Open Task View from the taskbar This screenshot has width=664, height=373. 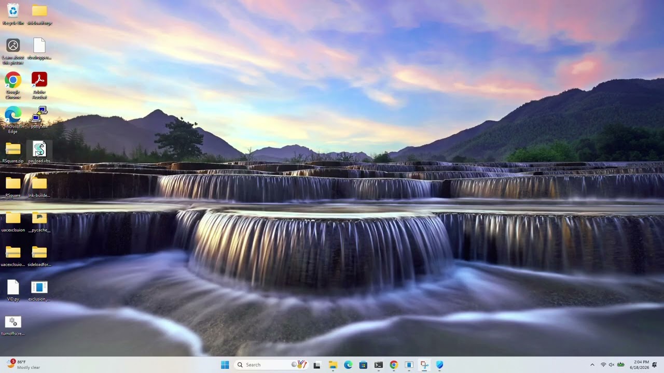[317, 365]
